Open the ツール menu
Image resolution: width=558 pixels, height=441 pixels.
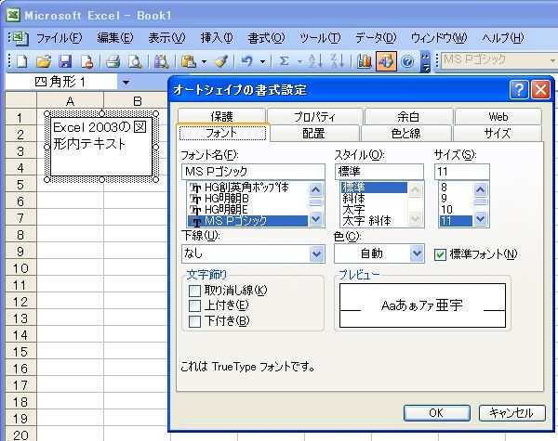(320, 38)
